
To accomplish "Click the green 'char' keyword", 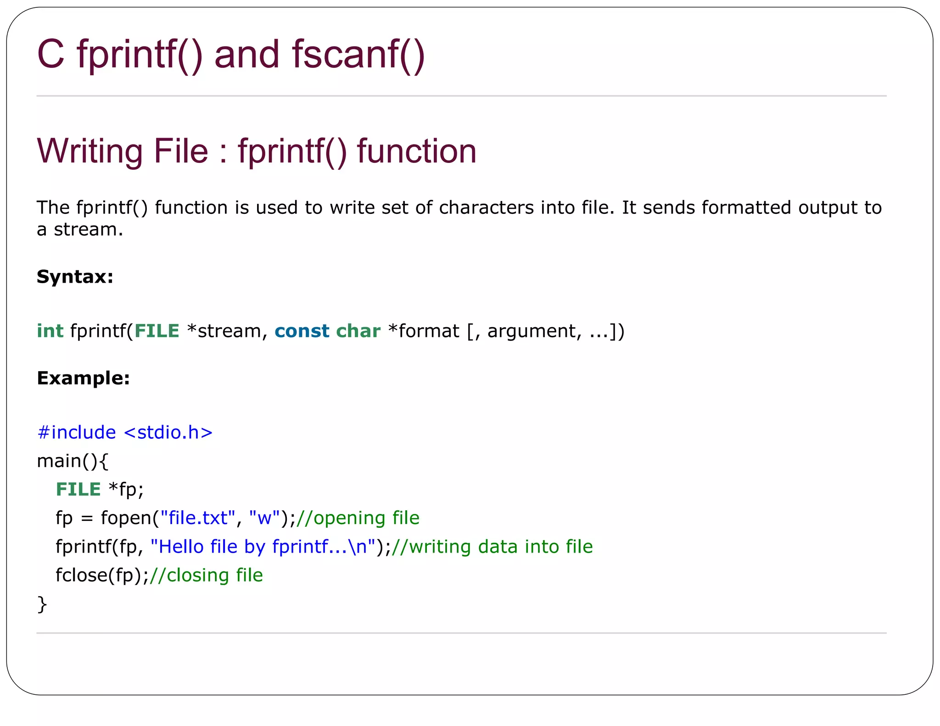I will click(358, 331).
